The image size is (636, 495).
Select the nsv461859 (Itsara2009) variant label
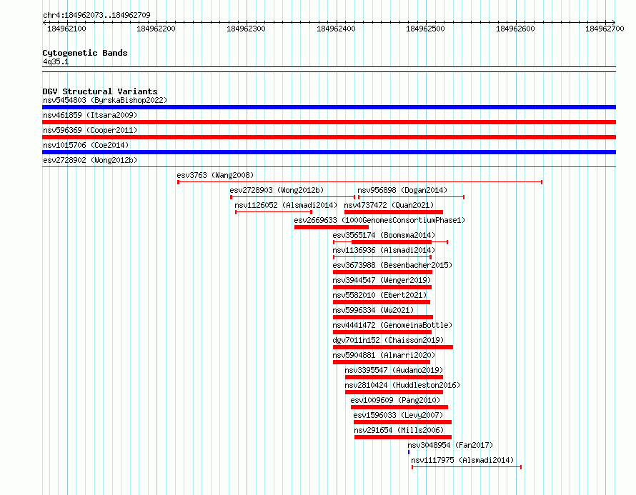(x=90, y=115)
